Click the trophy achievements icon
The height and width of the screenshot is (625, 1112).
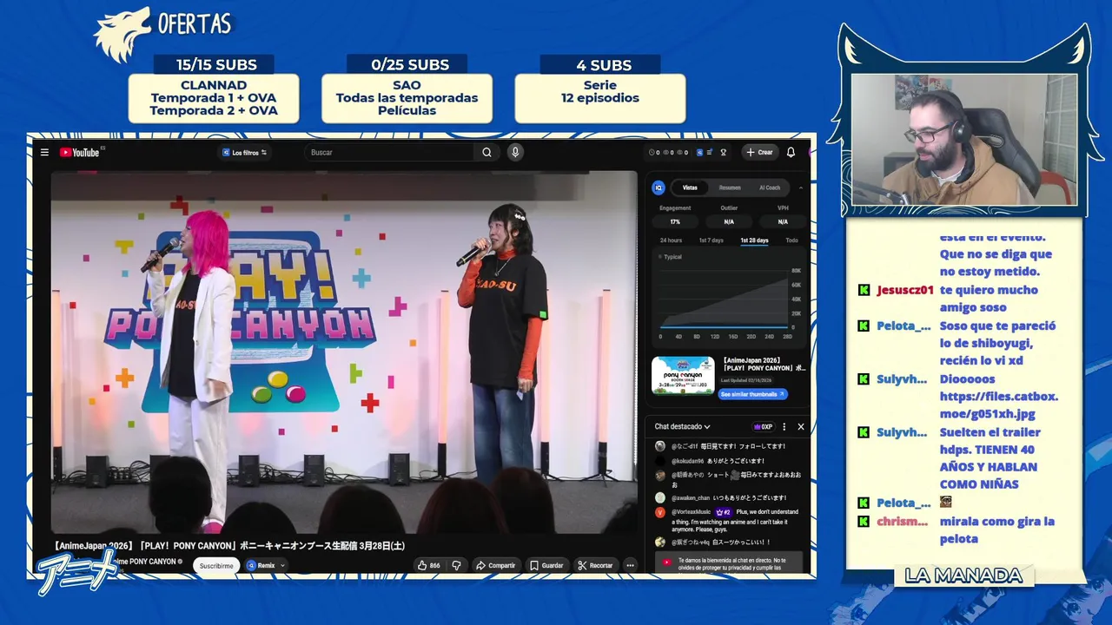pos(723,153)
